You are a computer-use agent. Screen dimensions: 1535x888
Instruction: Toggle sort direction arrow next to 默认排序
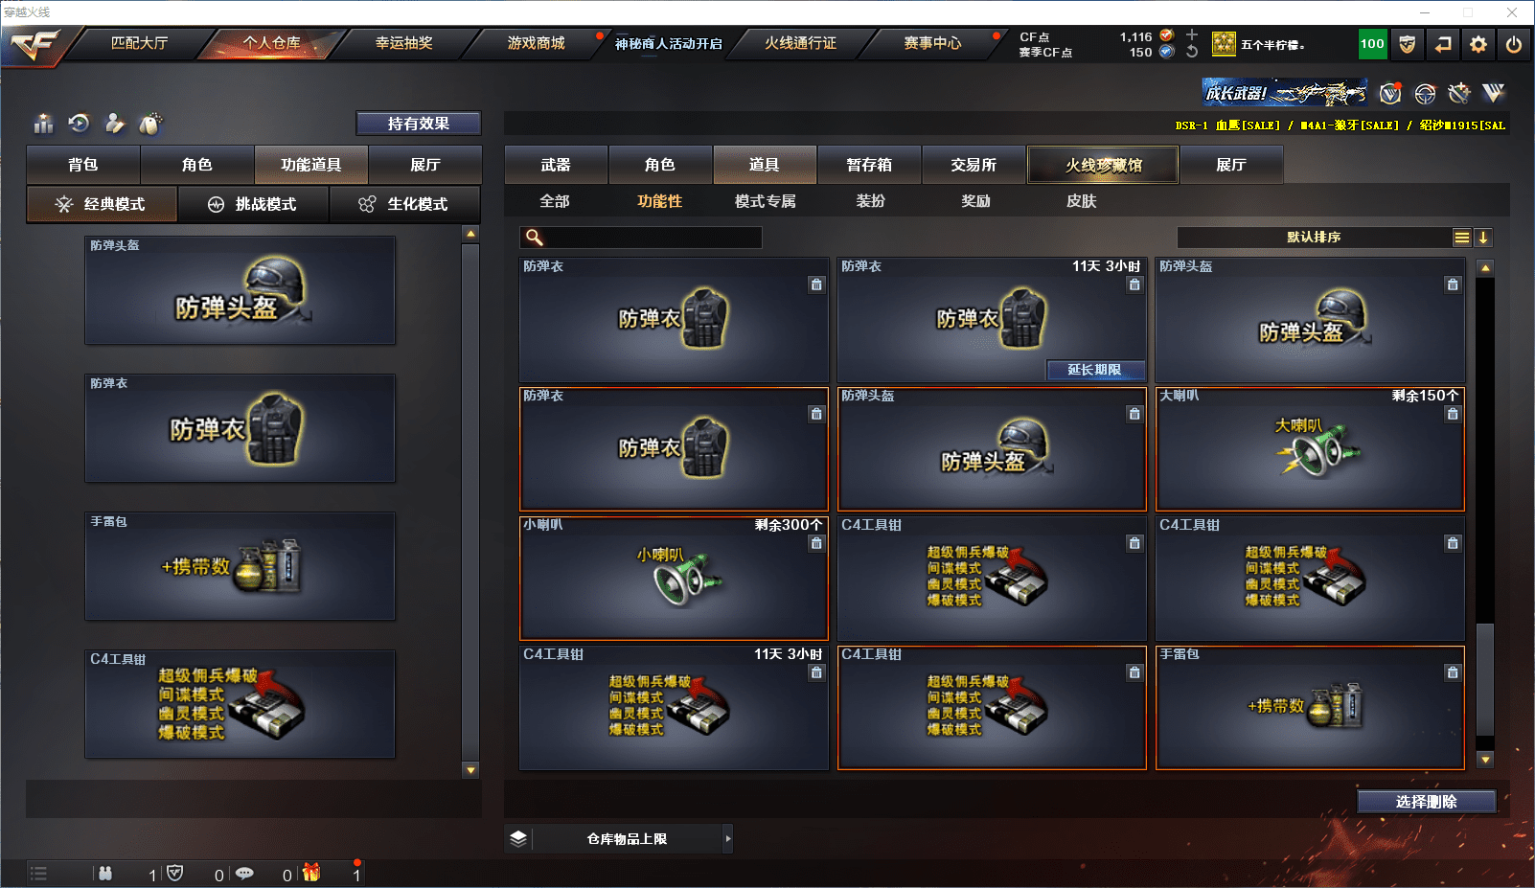1483,238
